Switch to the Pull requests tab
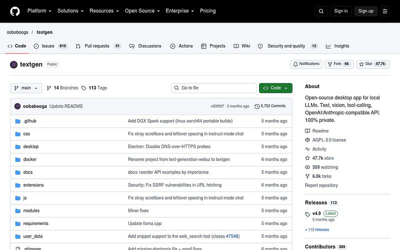This screenshot has width=400, height=250. (x=98, y=46)
